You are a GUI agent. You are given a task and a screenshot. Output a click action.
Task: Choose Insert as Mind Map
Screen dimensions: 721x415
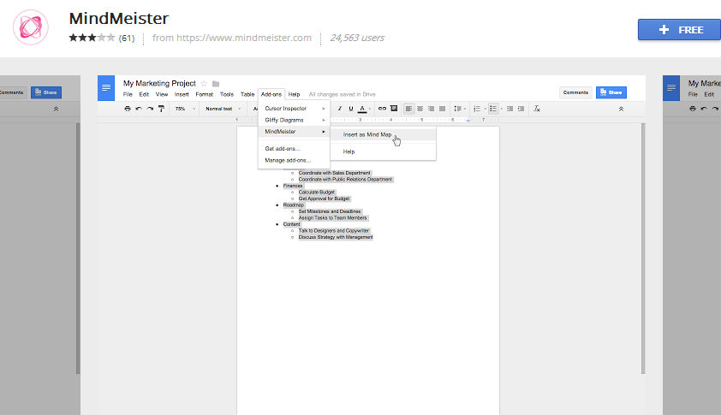(383, 134)
